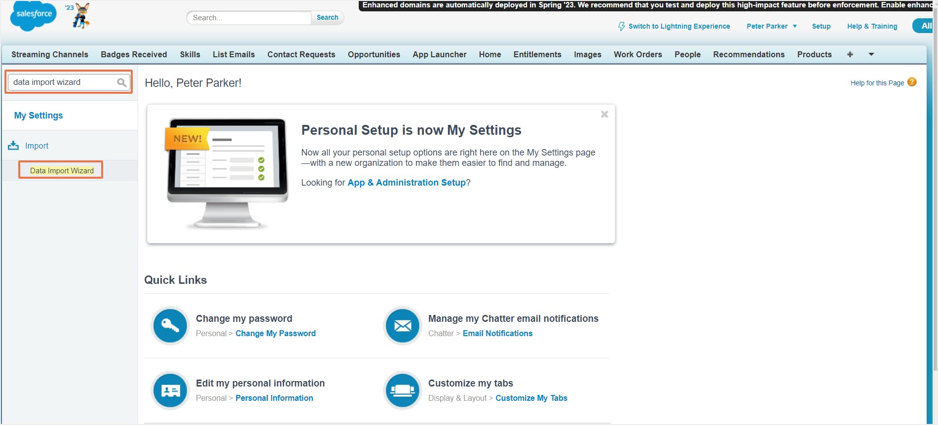Click Email Notifications link
Screen dimensions: 938x425
point(497,333)
